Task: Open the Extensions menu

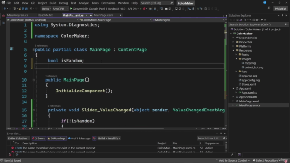Action: (108, 3)
